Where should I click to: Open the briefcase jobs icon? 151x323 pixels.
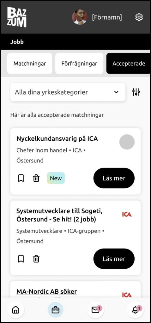pos(56,310)
